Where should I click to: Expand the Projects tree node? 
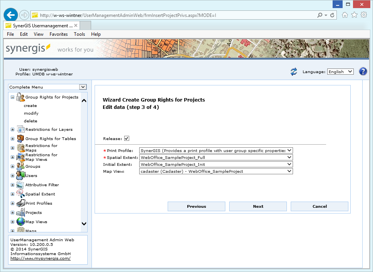click(12, 212)
